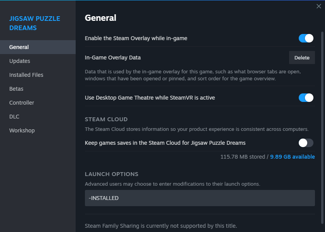Click the Jigsaw Puzzle Dreams title
The image size is (325, 232).
35,23
